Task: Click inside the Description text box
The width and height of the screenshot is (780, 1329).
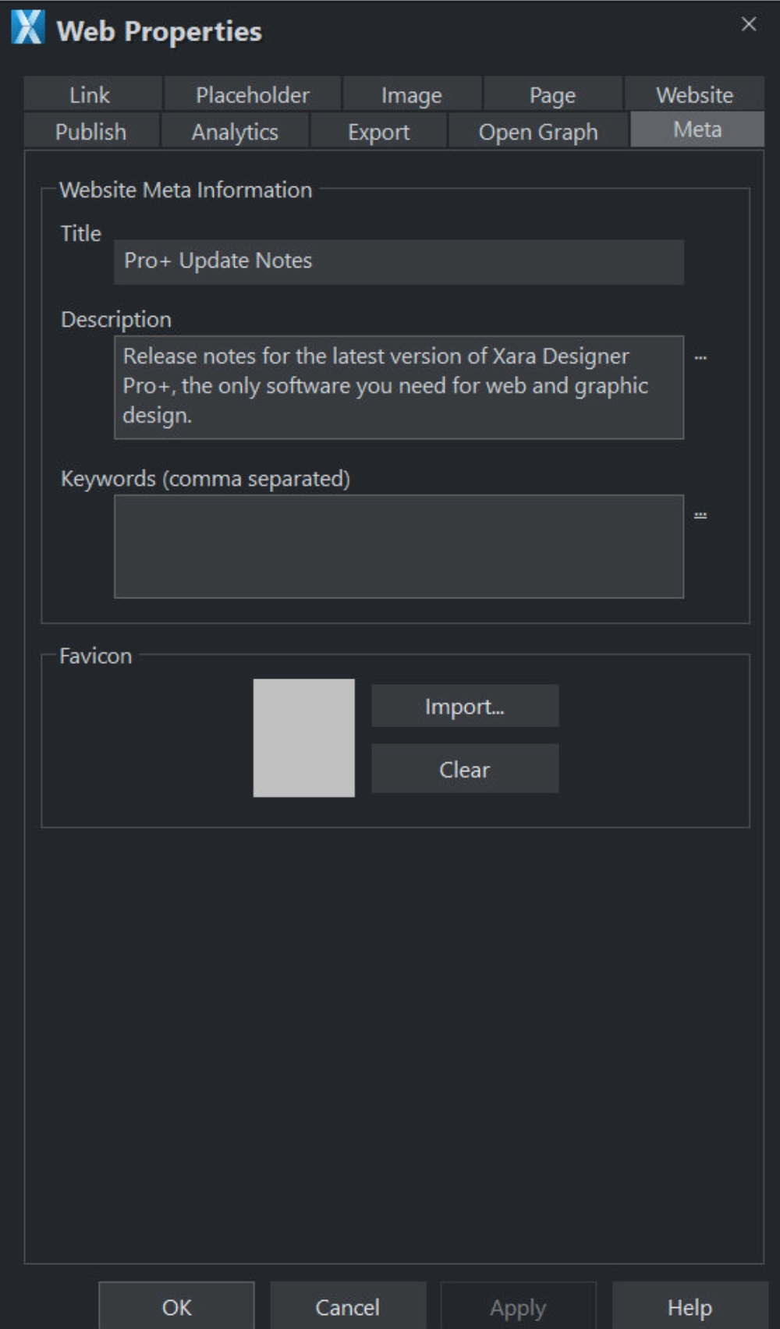Action: pos(399,387)
